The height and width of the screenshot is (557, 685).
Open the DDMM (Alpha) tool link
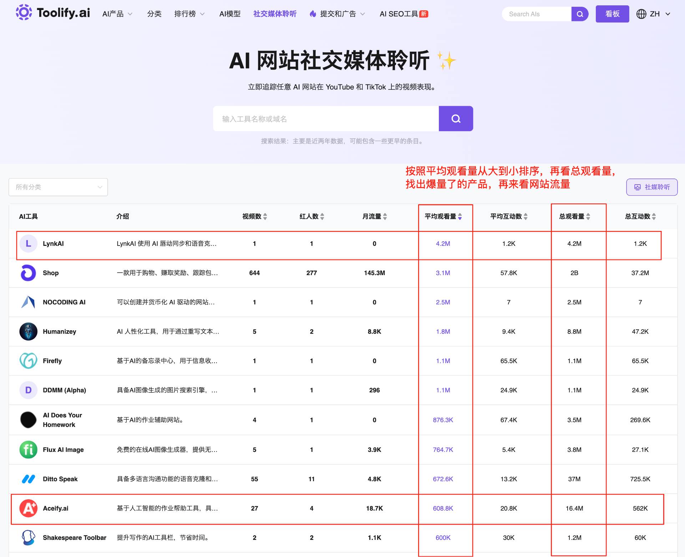(65, 390)
